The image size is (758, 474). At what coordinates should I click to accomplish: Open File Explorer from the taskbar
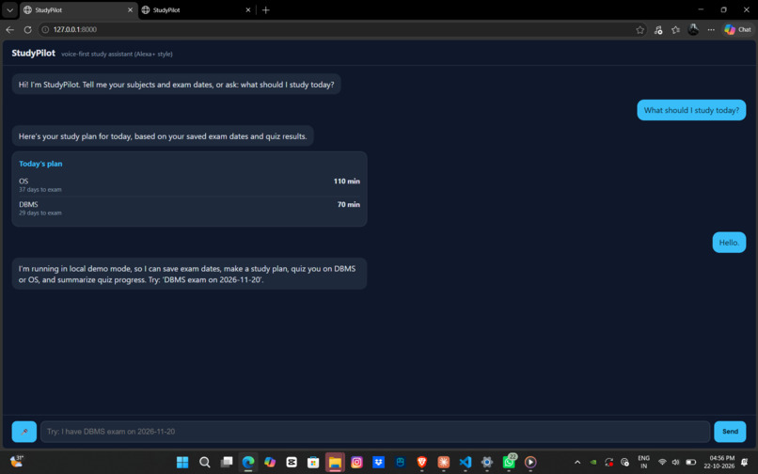[x=335, y=463]
